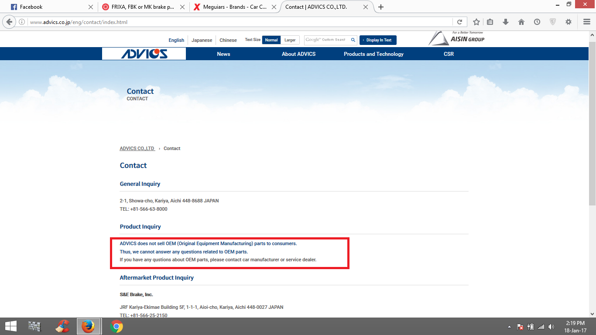This screenshot has height=335, width=596.
Task: Open the gear settings icon in toolbar
Action: [x=569, y=22]
